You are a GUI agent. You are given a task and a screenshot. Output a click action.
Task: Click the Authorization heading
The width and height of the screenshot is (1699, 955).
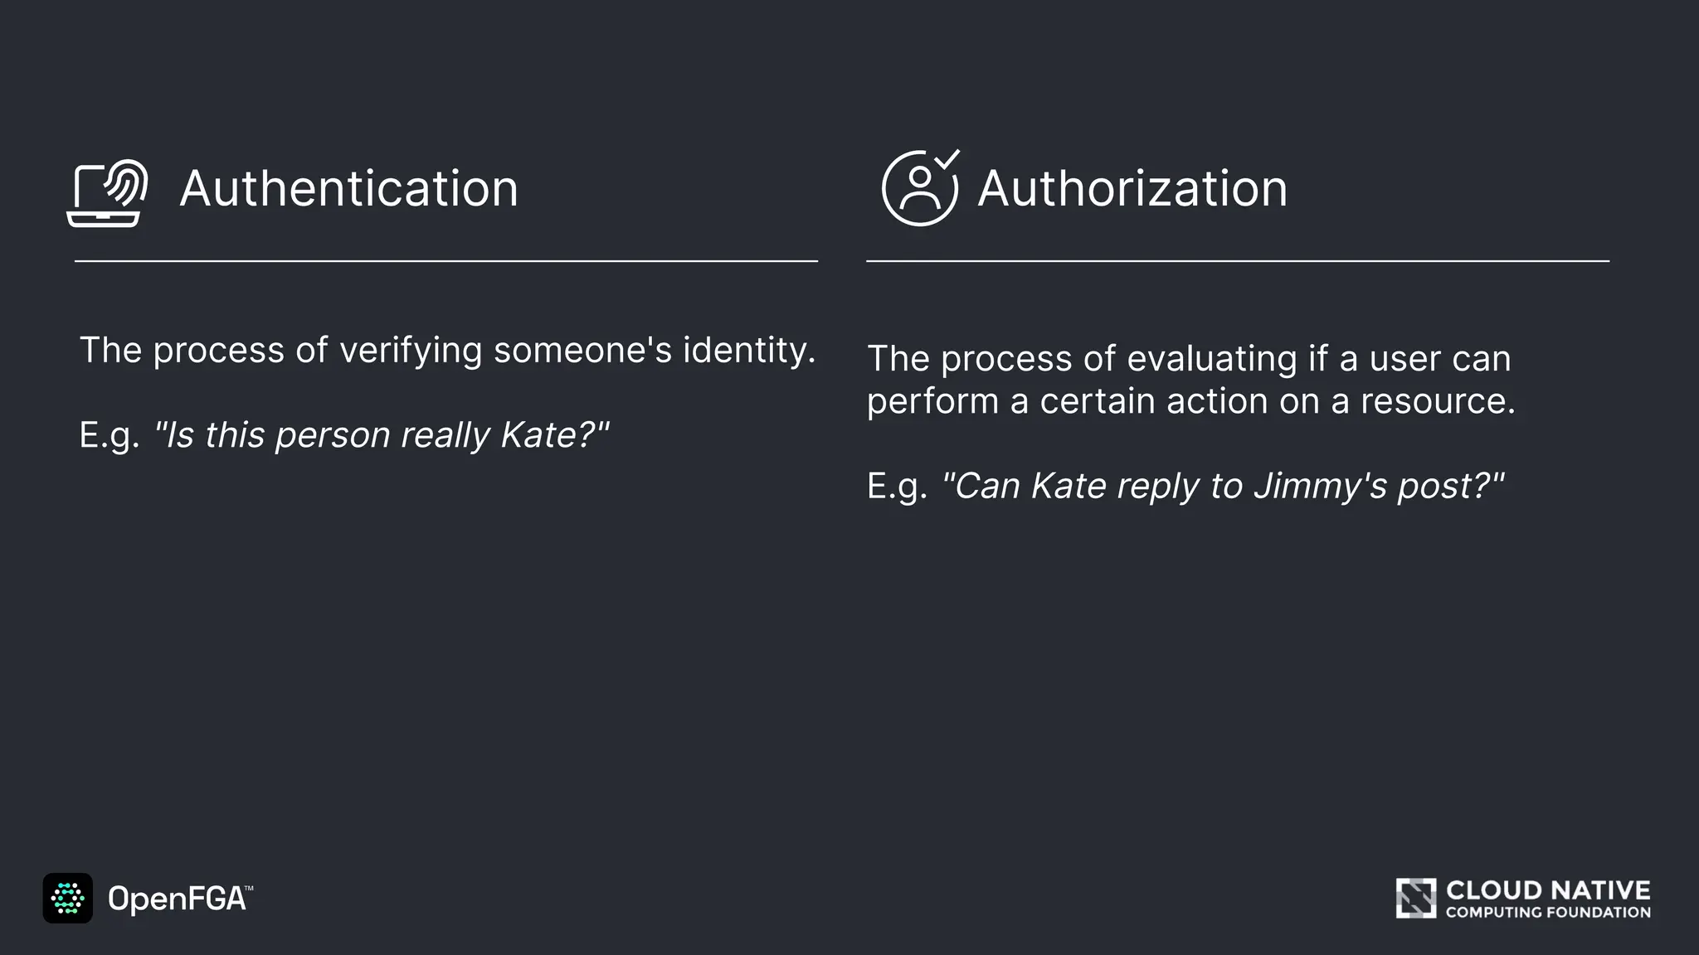1132,188
